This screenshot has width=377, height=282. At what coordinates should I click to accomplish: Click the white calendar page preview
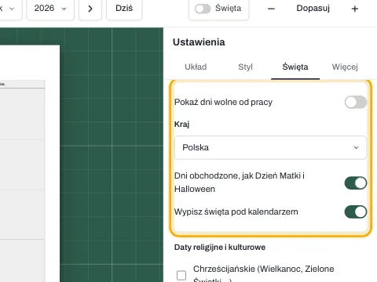point(30,164)
